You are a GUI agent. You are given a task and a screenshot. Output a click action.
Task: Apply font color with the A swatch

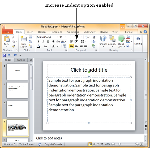point(39,46)
